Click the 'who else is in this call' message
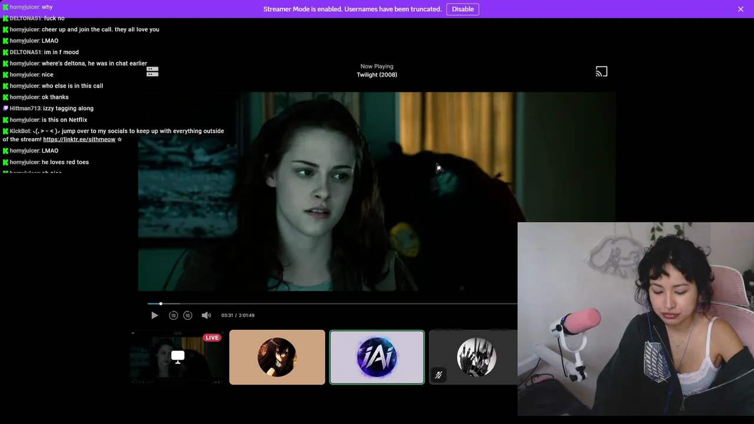754x424 pixels. tap(72, 86)
